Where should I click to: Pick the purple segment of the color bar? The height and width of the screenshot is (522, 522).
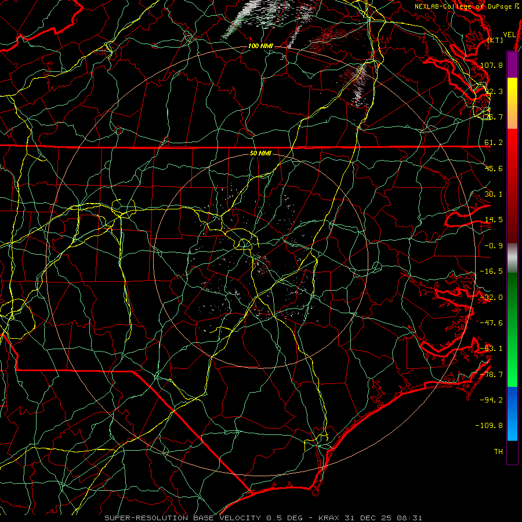(x=512, y=65)
